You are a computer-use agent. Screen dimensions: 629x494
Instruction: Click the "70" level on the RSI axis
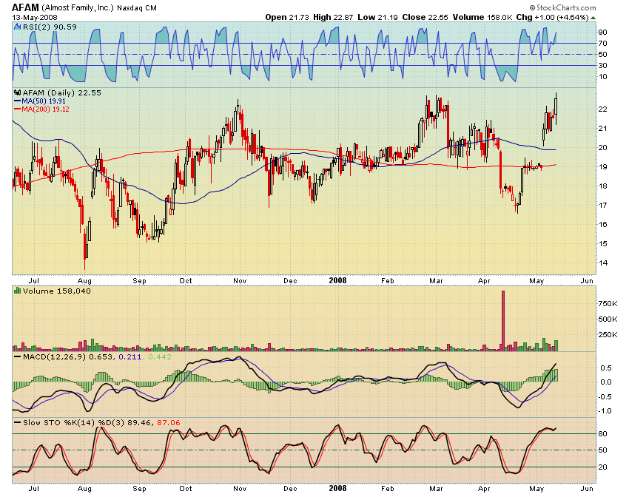click(x=602, y=44)
